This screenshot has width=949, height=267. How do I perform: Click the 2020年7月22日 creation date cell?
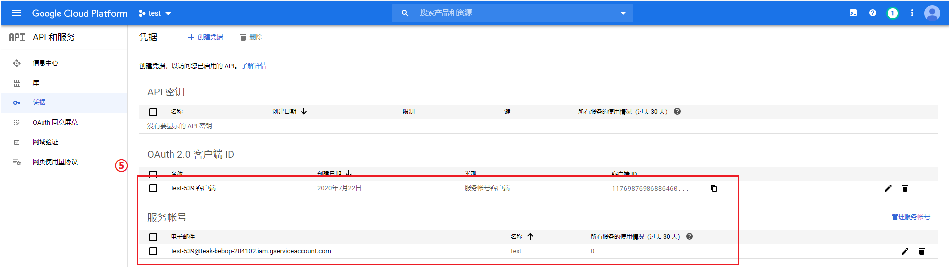coord(340,188)
